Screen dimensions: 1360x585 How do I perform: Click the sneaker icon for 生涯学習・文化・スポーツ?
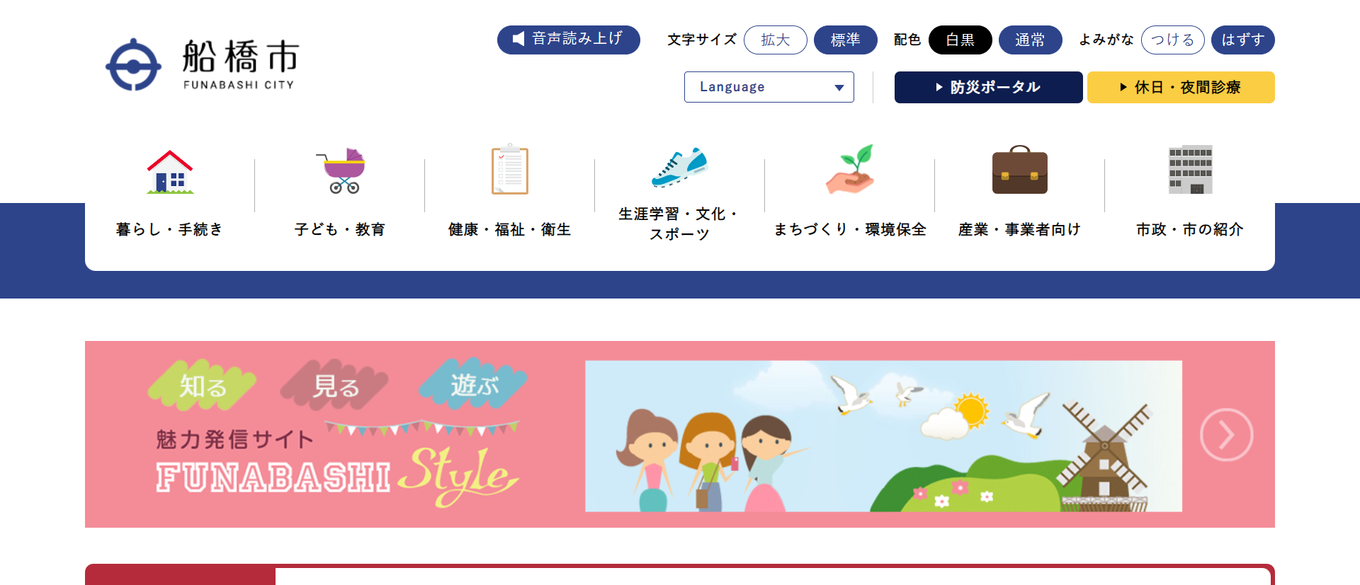pos(679,167)
